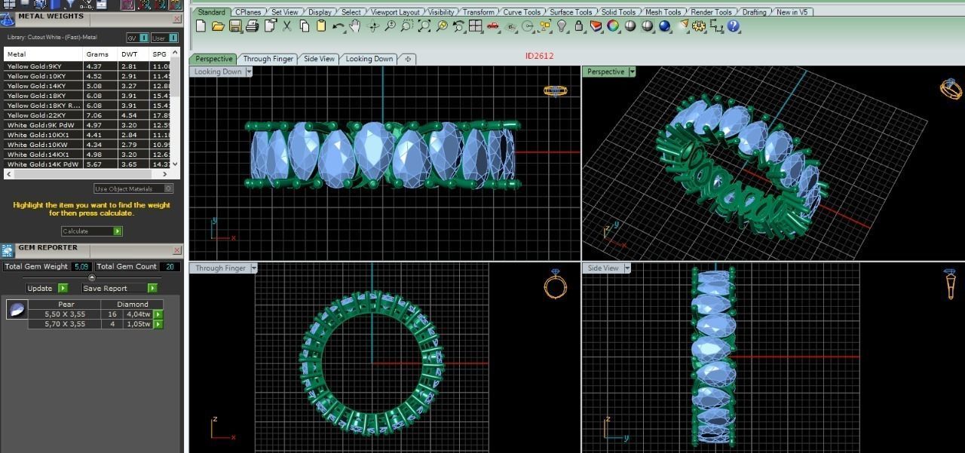965x453 pixels.
Task: Click the Paste clipboard icon
Action: [321, 26]
